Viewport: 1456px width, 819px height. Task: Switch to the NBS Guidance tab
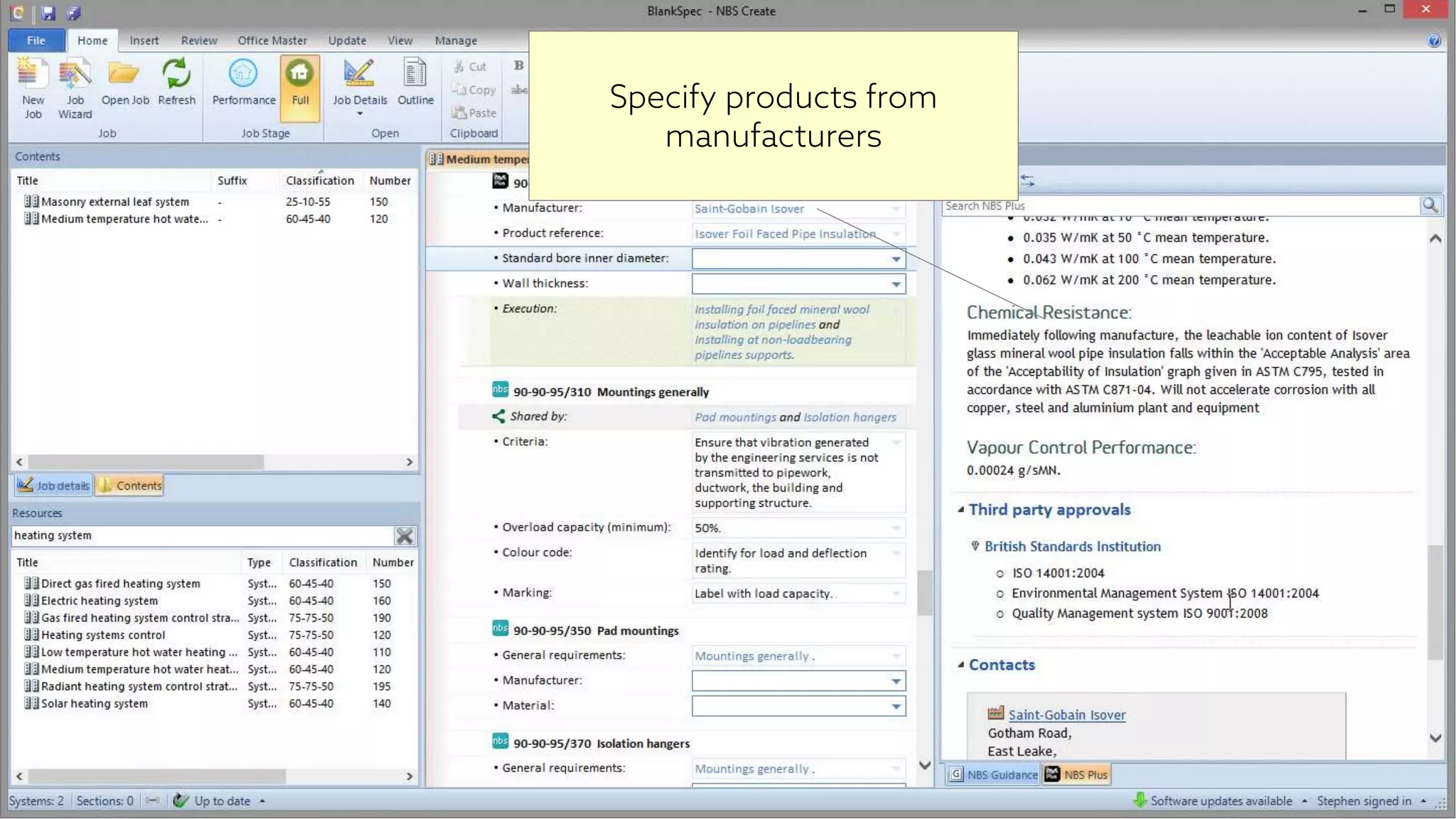click(x=994, y=774)
